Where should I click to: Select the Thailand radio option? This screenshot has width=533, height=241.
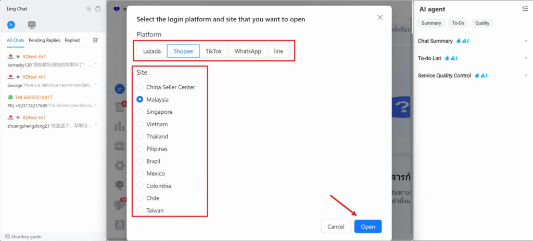pos(139,137)
